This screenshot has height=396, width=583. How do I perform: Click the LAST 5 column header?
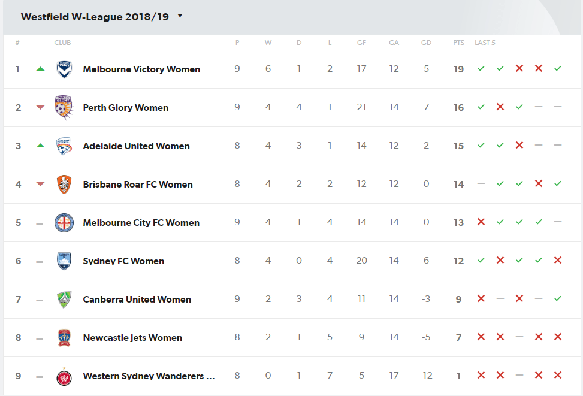[x=485, y=43]
